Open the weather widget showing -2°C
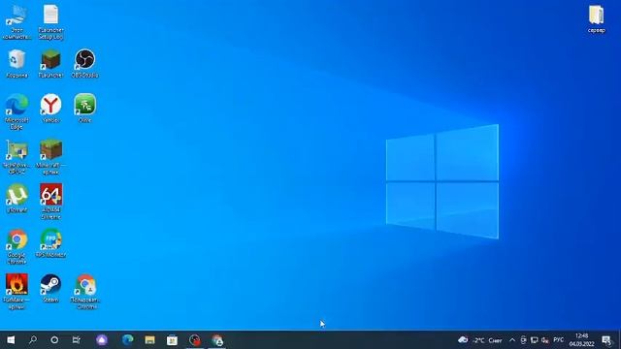 [x=480, y=340]
